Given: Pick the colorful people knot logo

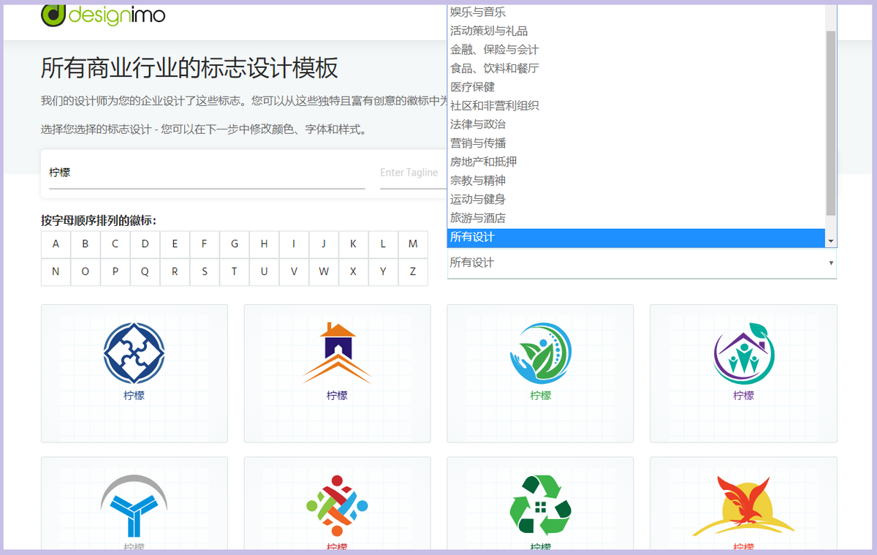Looking at the screenshot, I should [x=337, y=505].
